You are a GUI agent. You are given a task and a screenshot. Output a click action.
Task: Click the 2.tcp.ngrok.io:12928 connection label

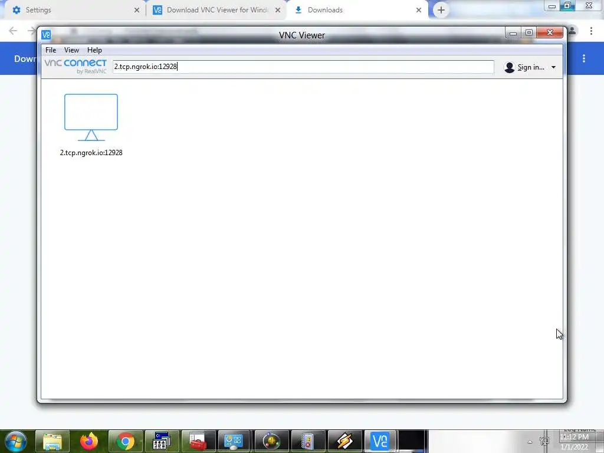tap(91, 153)
